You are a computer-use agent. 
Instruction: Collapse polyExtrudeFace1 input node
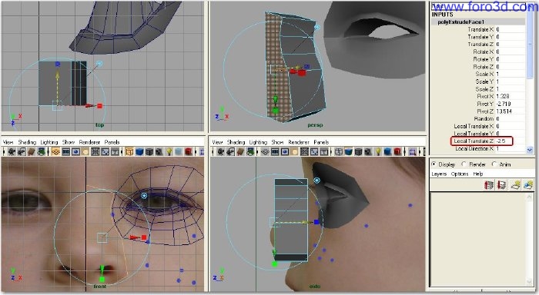461,22
